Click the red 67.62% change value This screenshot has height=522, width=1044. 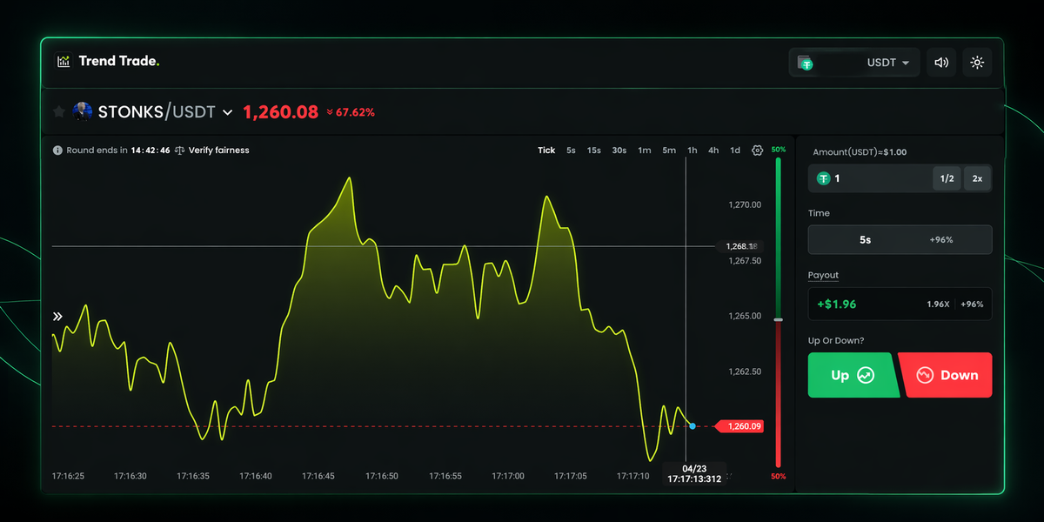tap(351, 112)
